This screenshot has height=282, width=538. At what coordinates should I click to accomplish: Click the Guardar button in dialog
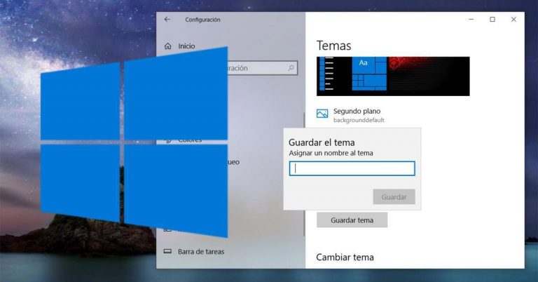pyautogui.click(x=394, y=197)
